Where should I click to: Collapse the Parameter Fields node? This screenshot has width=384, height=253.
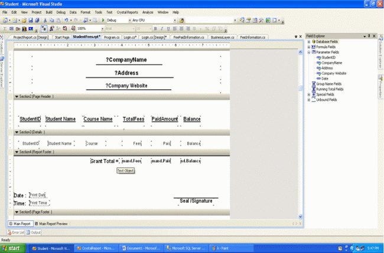[309, 52]
